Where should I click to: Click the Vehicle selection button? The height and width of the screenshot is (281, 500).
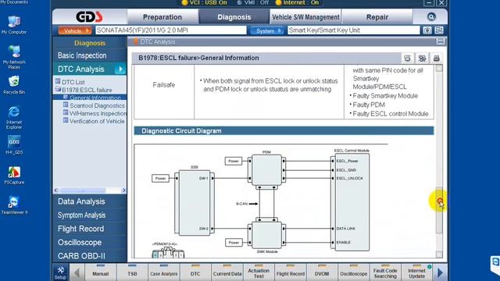(75, 30)
